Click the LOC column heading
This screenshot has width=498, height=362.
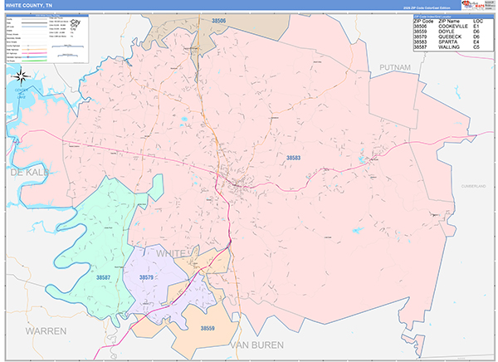tap(478, 22)
